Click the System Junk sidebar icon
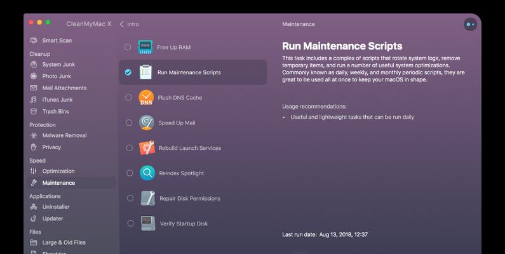Viewport: 505px width, 254px height. [x=34, y=64]
